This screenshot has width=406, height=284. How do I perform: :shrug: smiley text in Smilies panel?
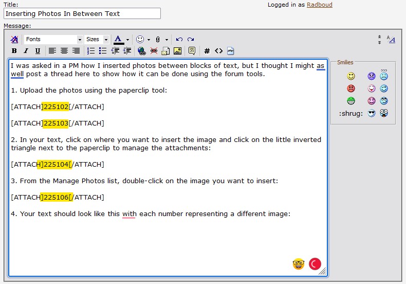(350, 113)
